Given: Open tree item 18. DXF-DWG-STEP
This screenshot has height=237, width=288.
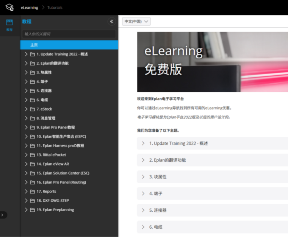Looking at the screenshot, I should click(x=52, y=201).
